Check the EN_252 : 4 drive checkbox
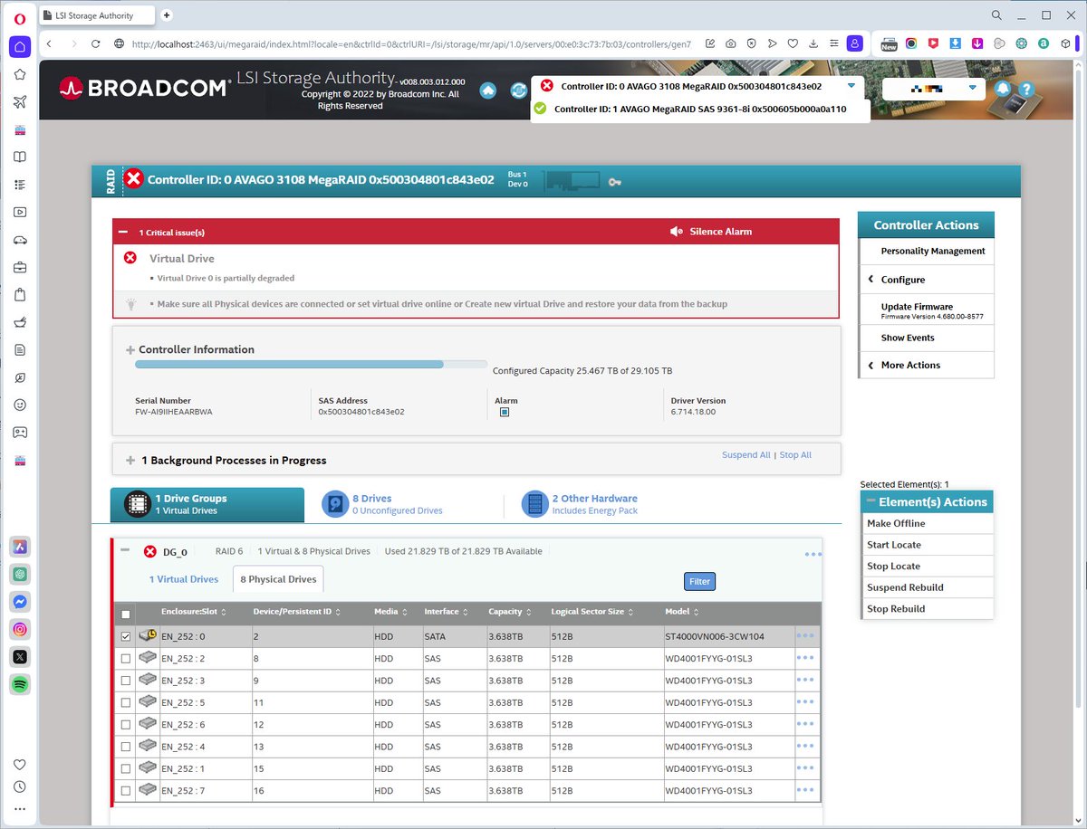The width and height of the screenshot is (1087, 829). [x=126, y=747]
